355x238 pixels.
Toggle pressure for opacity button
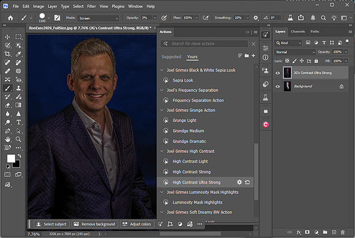[164, 18]
